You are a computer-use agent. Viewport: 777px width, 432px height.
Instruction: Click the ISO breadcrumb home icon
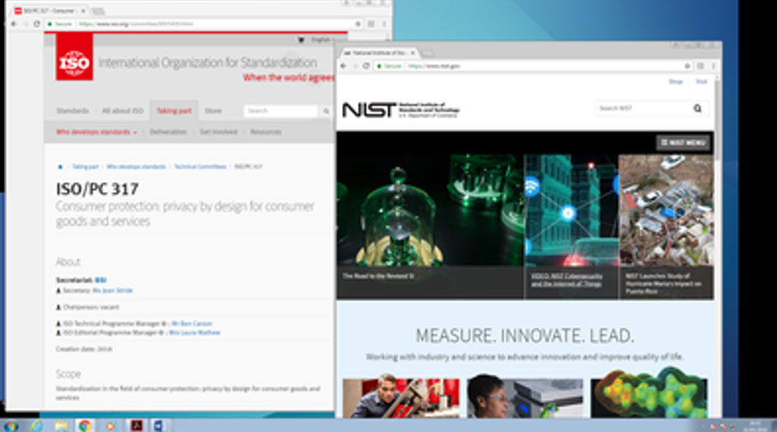pos(61,167)
